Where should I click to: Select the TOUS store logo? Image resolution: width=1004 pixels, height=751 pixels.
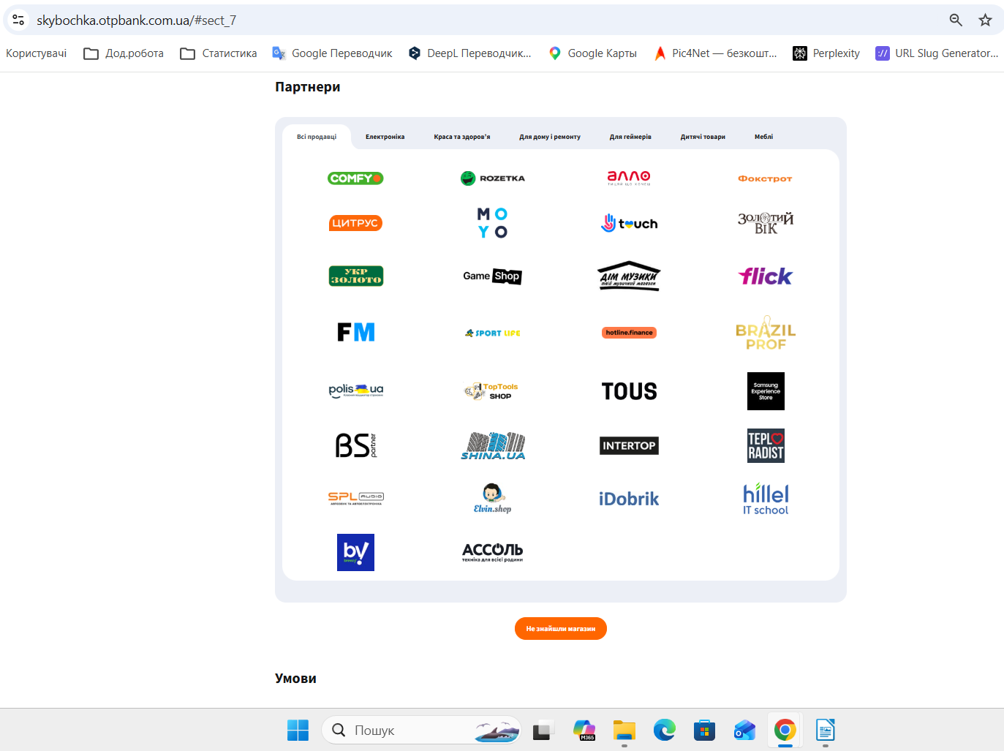(629, 391)
